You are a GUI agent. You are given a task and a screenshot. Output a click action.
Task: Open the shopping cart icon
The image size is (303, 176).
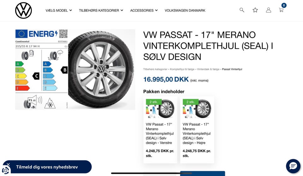(281, 10)
